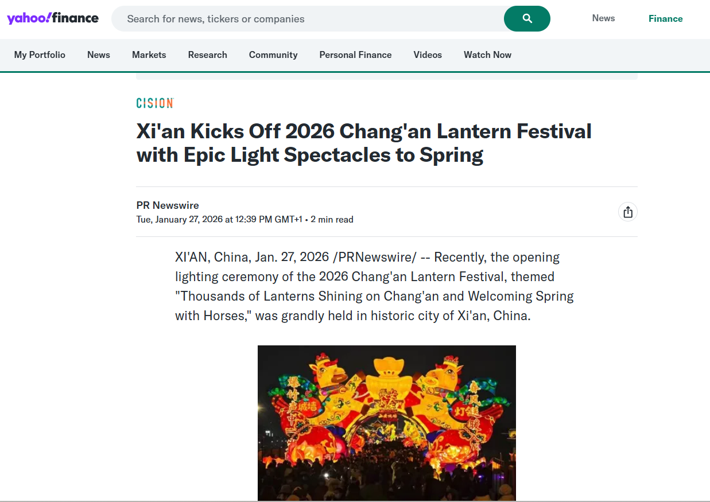Open the Research menu

click(x=208, y=55)
